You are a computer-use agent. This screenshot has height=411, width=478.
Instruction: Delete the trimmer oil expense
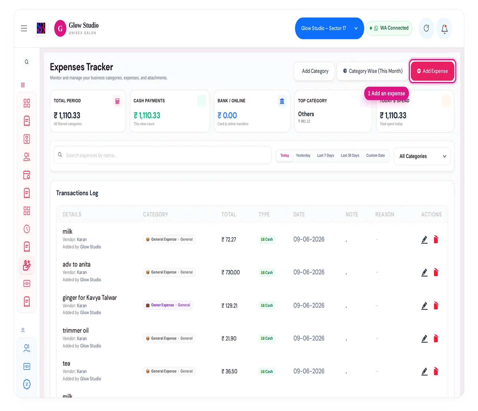[x=436, y=339]
